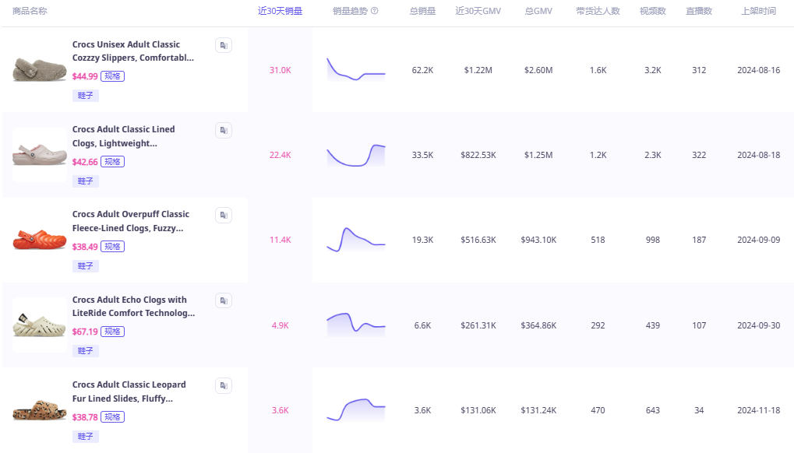Screen dimensions: 794x453
Task: Click the $67.19 price
Action: tap(85, 332)
